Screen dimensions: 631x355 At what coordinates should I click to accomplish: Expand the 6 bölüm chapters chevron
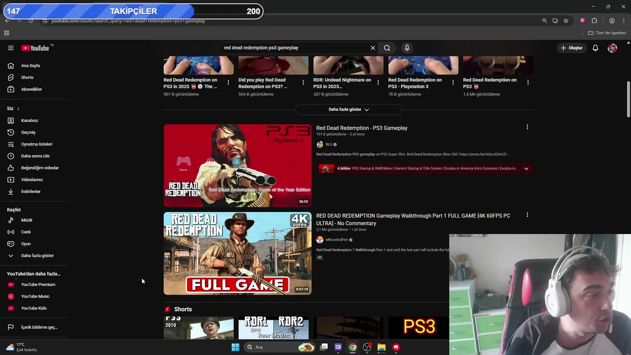526,169
